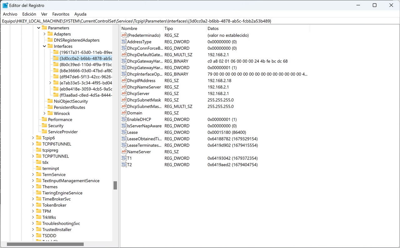
Task: Click the DhcpIPAddress string value icon
Action: coord(124,81)
